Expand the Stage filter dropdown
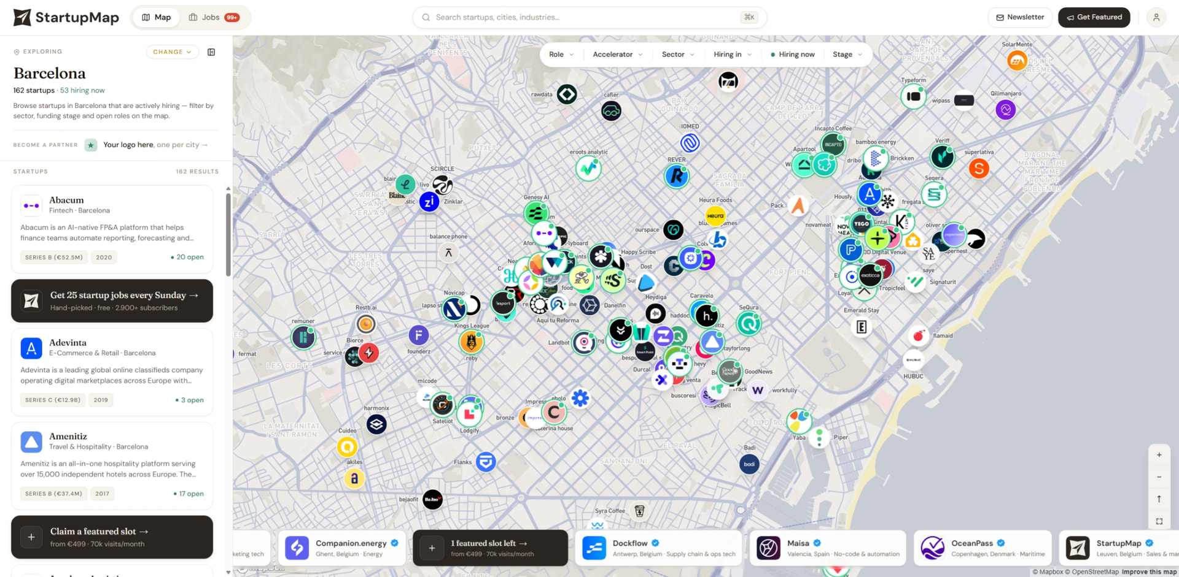 pos(847,55)
